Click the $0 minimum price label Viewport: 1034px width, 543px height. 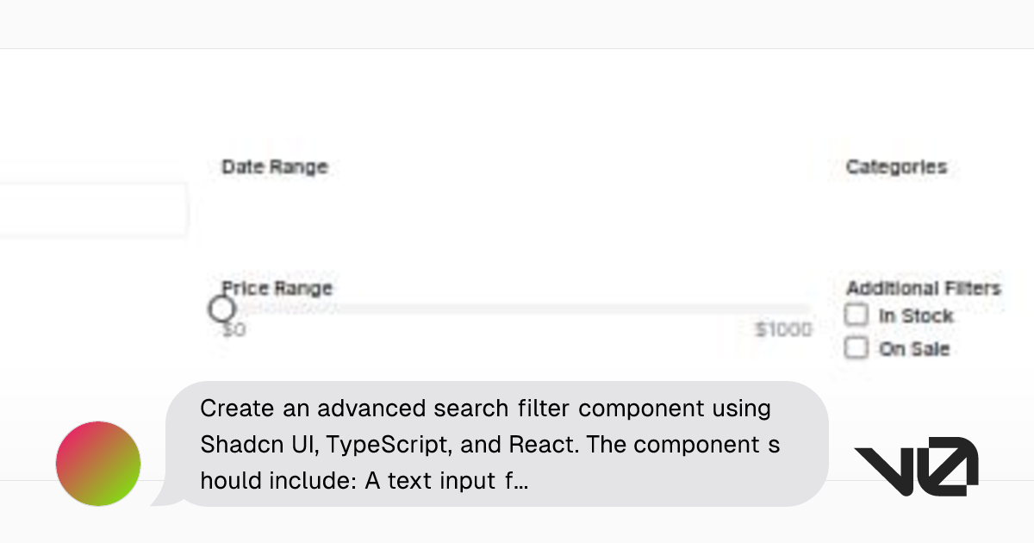(x=231, y=329)
